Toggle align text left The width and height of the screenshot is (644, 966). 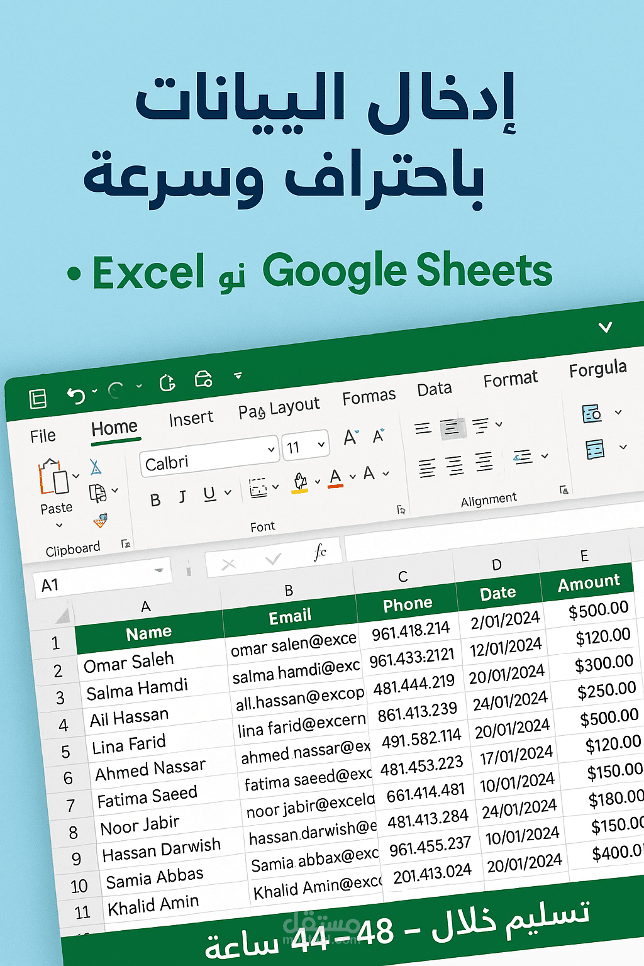(x=427, y=469)
